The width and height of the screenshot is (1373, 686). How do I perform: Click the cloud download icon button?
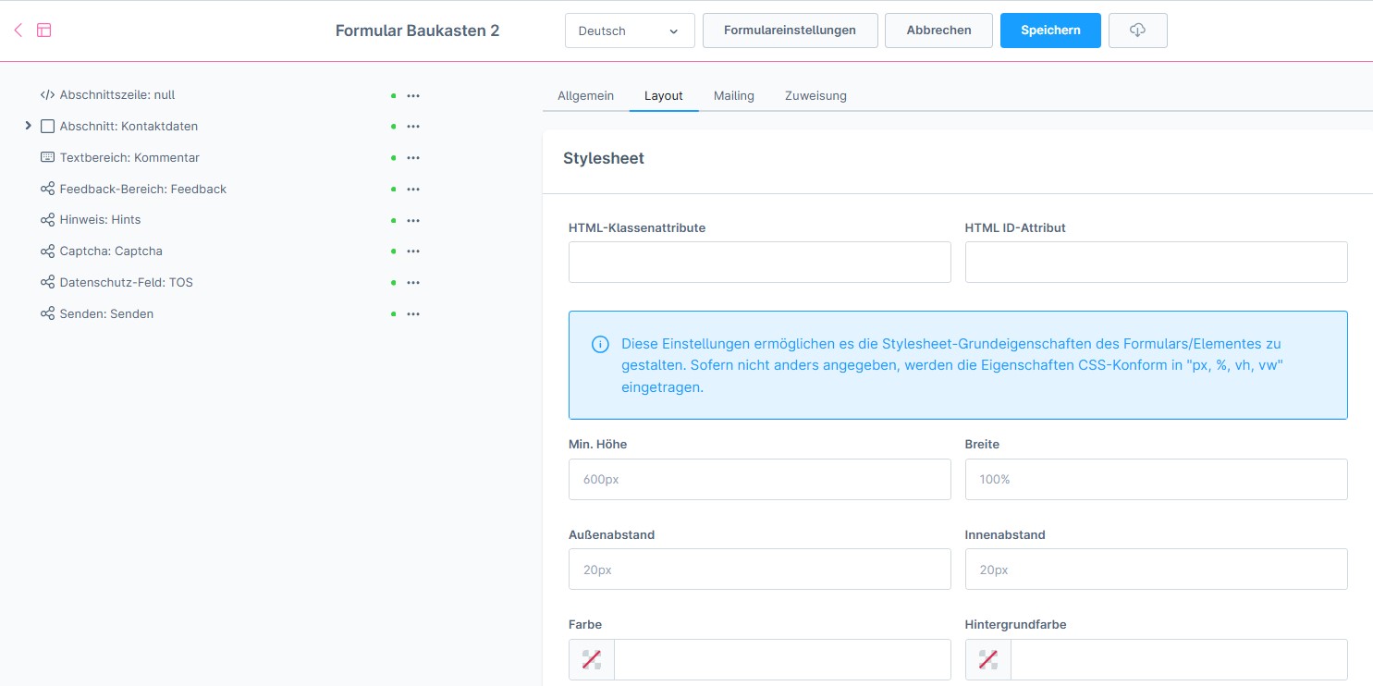point(1137,31)
